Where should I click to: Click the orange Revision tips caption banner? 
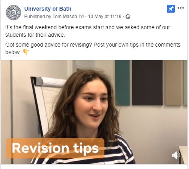coord(55,148)
